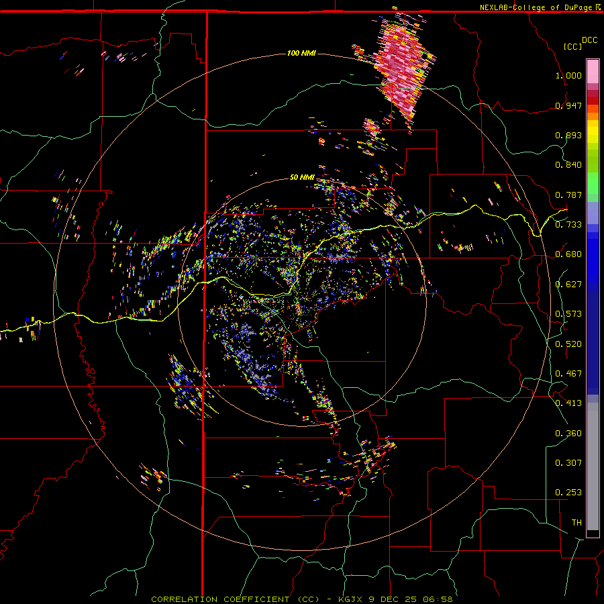Select the 0.680 legend value
Viewport: 604px width, 604px height.
click(x=568, y=254)
